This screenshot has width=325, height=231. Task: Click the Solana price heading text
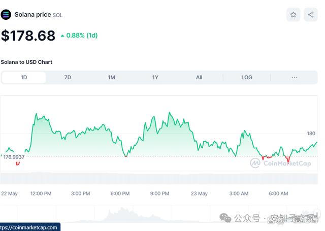32,15
